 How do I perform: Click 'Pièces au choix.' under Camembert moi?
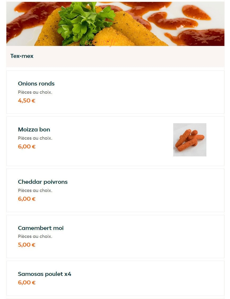tap(35, 236)
